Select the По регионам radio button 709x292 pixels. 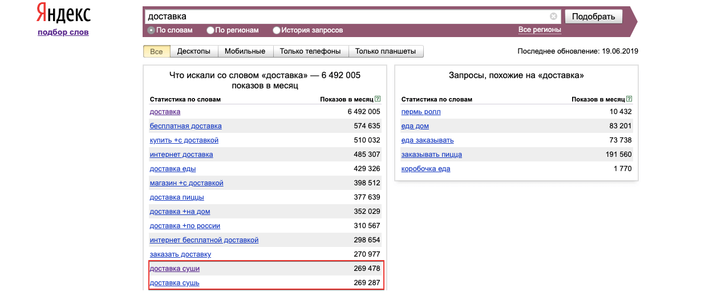[x=210, y=30]
